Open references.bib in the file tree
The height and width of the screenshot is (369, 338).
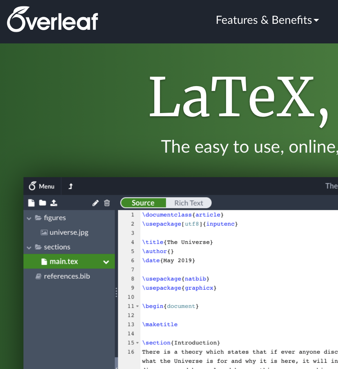pyautogui.click(x=67, y=276)
